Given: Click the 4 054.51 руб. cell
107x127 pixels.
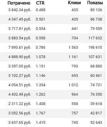Looking at the screenshot, I should click(20, 85).
